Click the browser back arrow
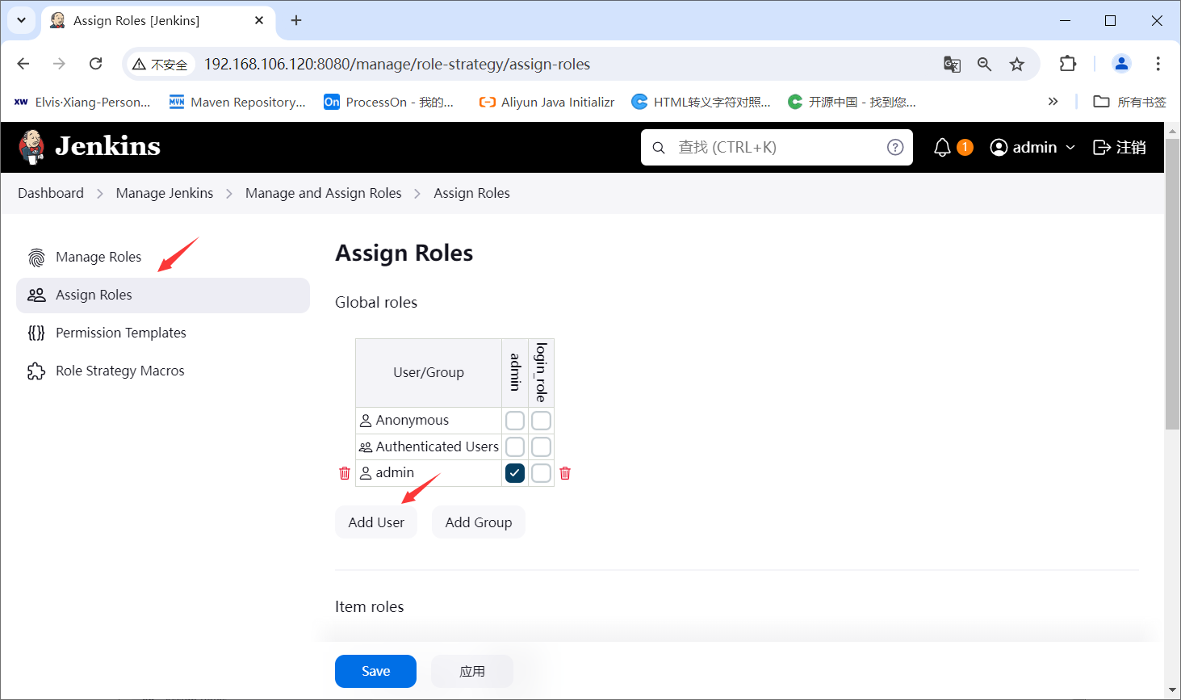Image resolution: width=1181 pixels, height=700 pixels. click(x=23, y=64)
